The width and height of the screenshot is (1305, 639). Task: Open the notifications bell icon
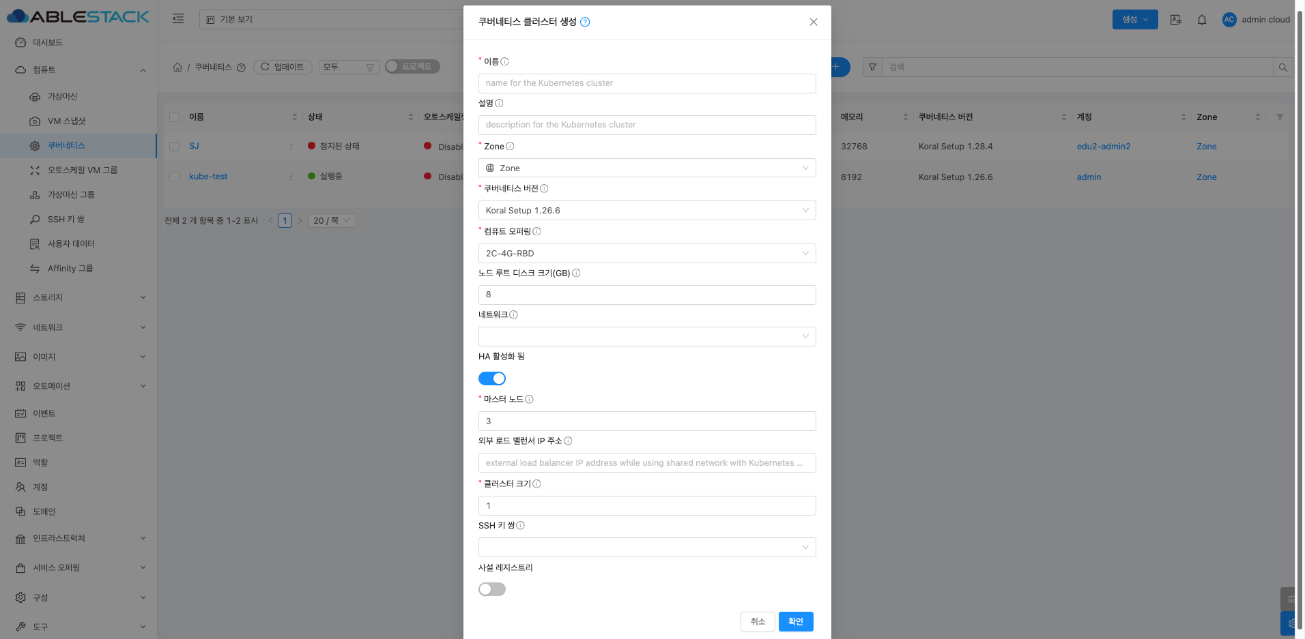point(1202,20)
